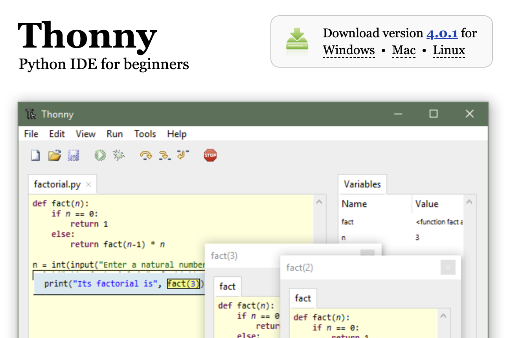Image resolution: width=511 pixels, height=338 pixels.
Task: Click the 'n = int(input(' line
Action: (x=119, y=265)
